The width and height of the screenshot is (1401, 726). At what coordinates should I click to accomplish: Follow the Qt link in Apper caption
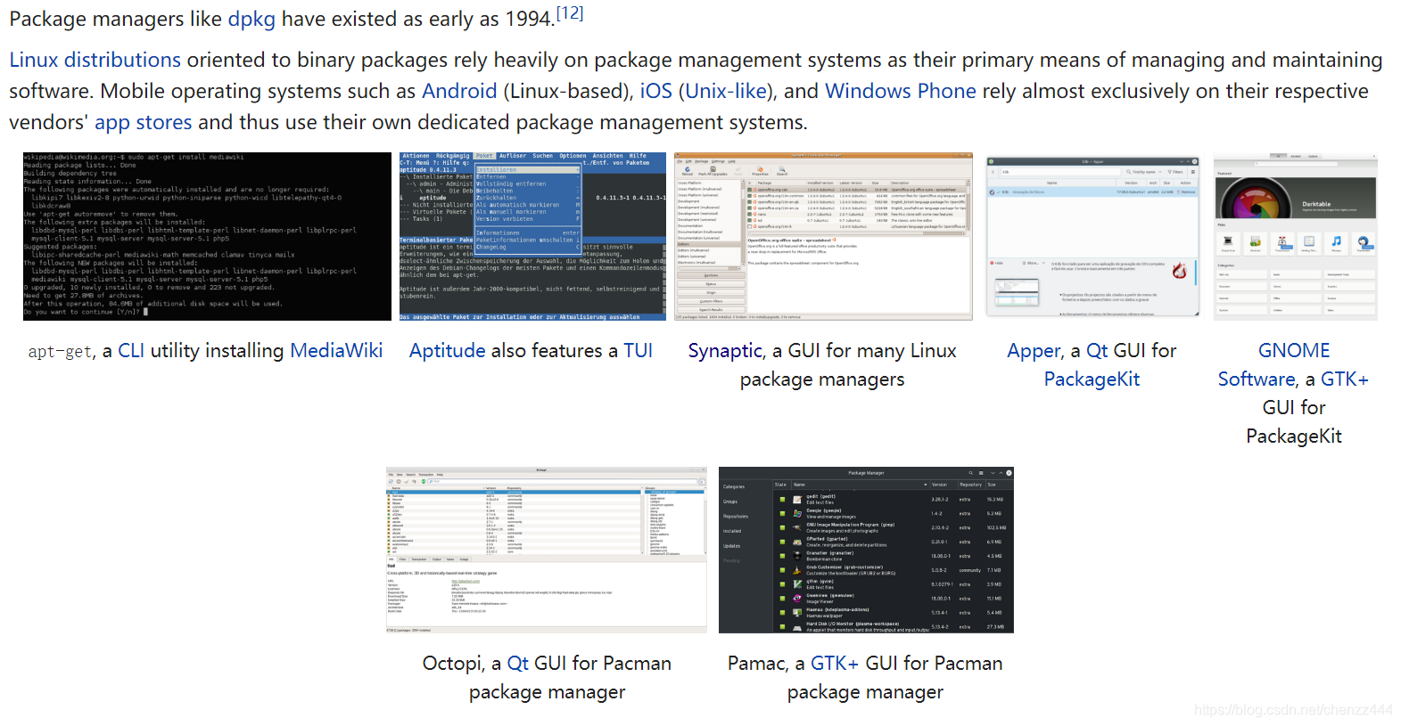[x=1097, y=351]
